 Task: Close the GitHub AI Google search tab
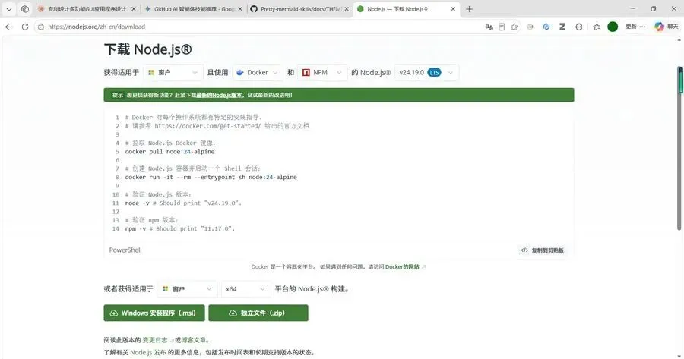click(x=240, y=8)
